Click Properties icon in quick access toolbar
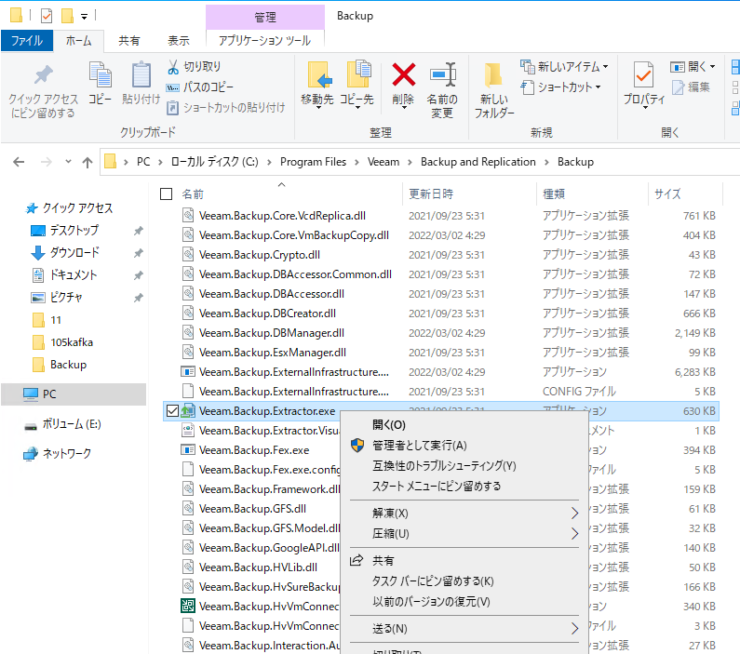This screenshot has width=740, height=654. 47,16
